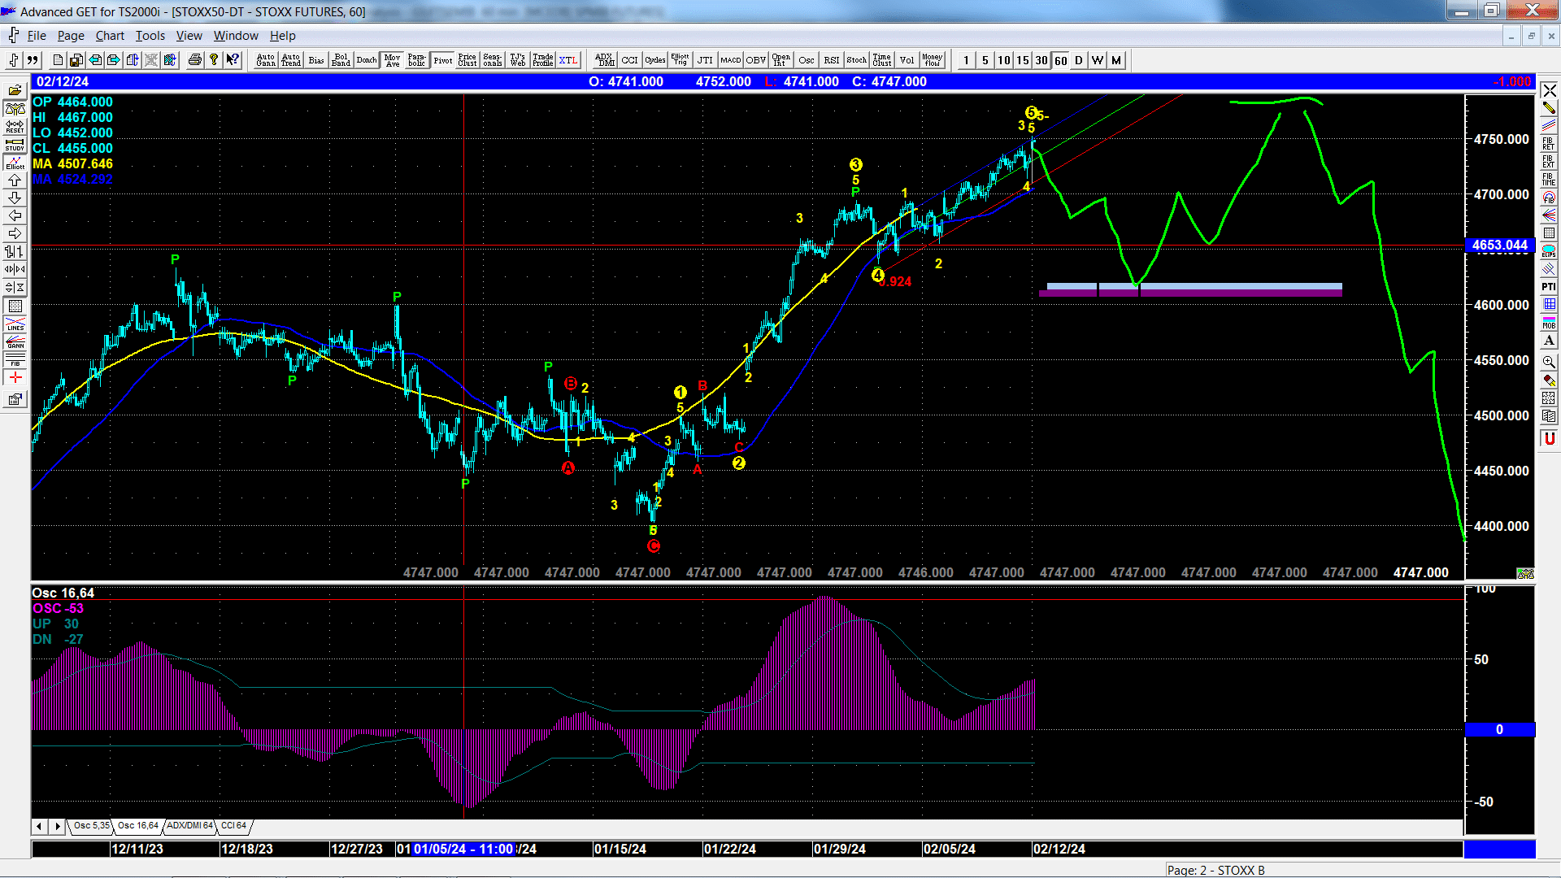Click the RSI indicator button

point(831,60)
